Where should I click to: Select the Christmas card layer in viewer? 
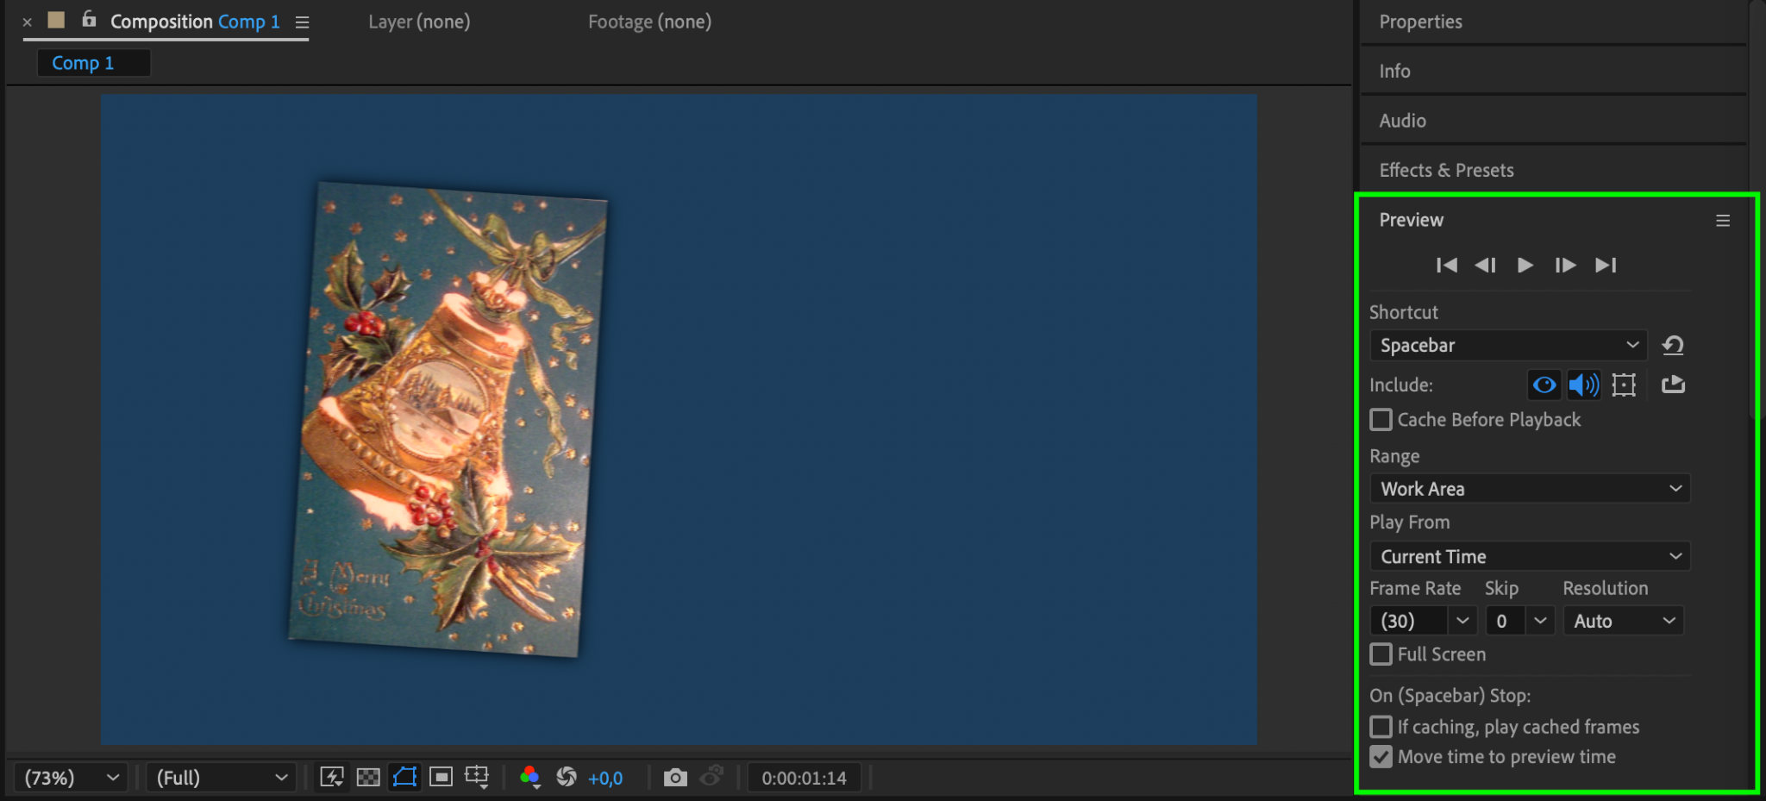pos(448,419)
